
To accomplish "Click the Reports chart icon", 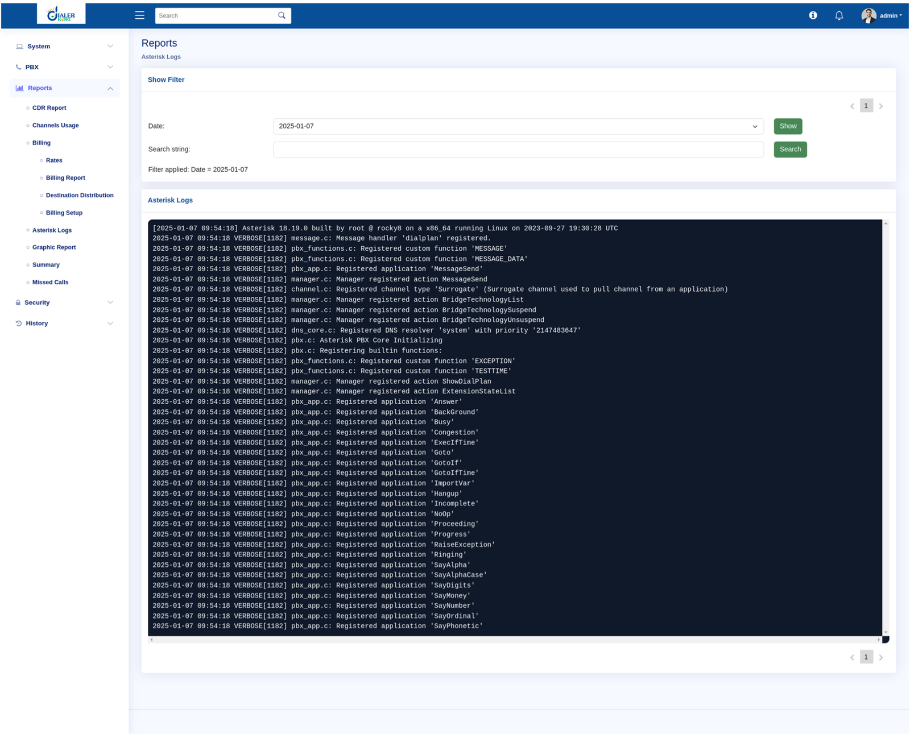I will [x=19, y=88].
